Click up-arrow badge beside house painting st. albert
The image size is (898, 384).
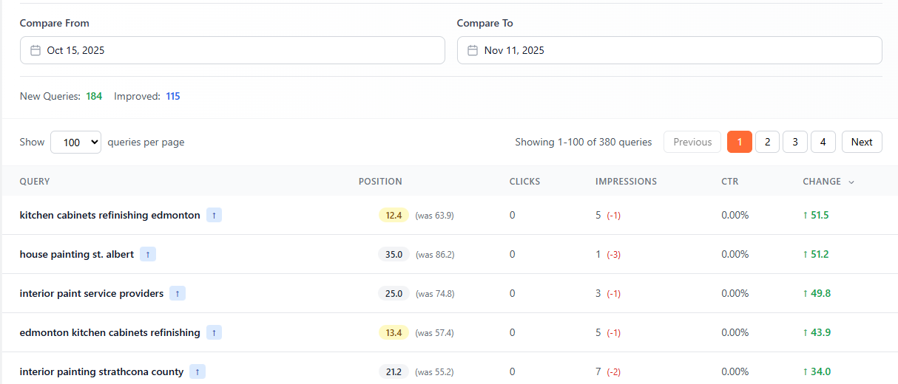(x=148, y=254)
